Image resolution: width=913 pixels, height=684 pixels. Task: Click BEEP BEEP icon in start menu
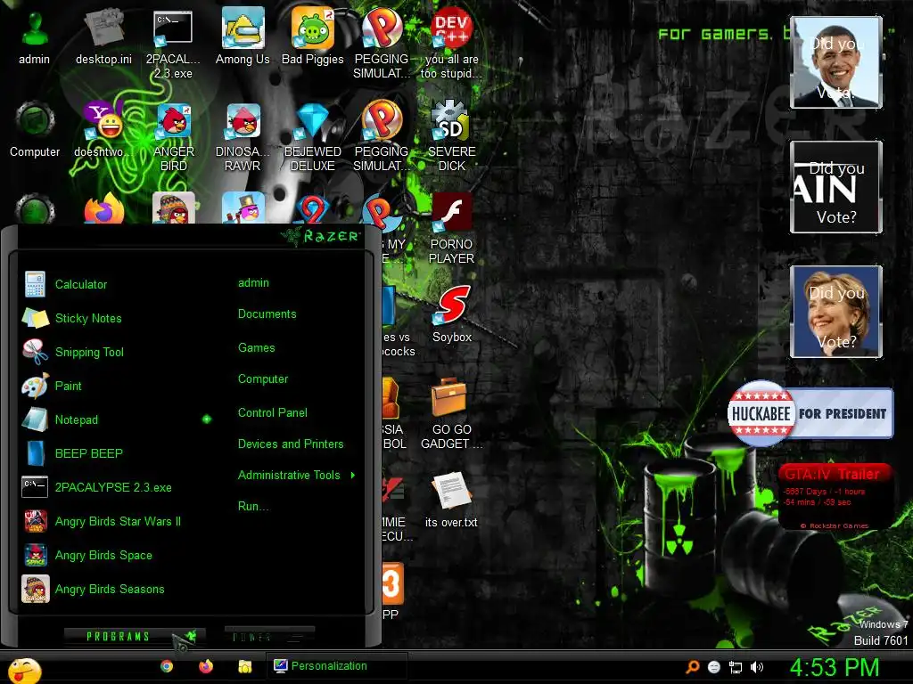[x=35, y=453]
